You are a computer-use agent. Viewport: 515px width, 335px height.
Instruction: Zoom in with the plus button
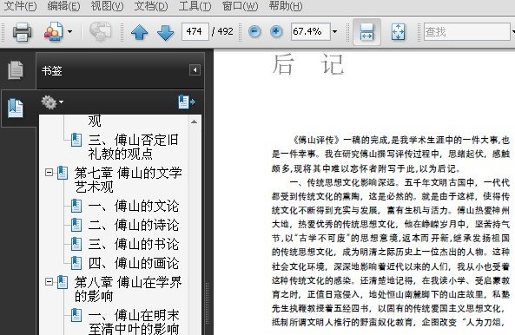276,31
